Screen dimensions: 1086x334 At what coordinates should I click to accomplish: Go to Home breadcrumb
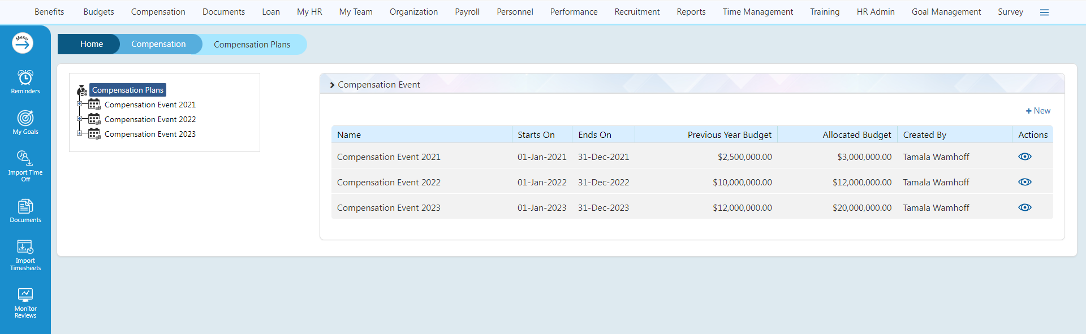tap(91, 44)
